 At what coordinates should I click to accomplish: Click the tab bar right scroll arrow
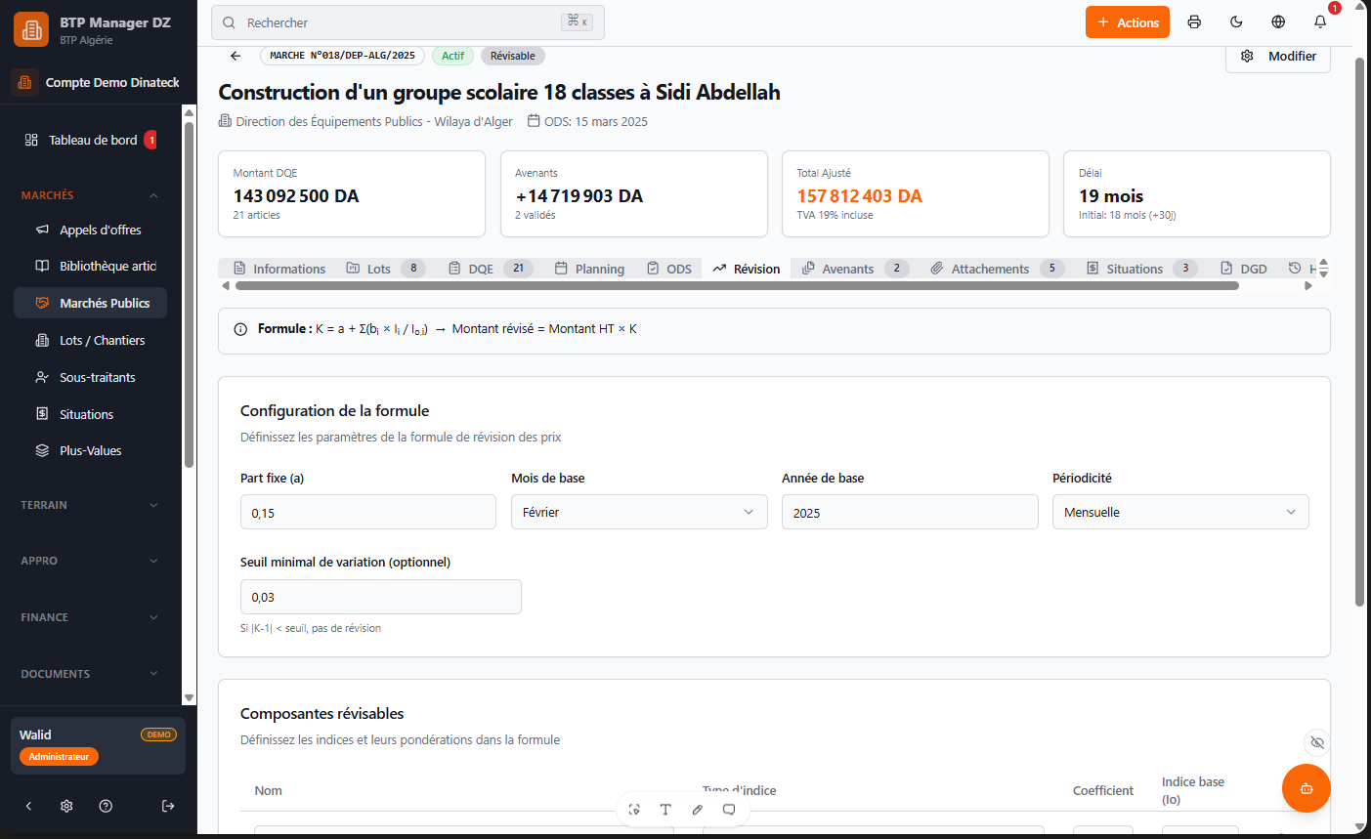(x=1308, y=286)
